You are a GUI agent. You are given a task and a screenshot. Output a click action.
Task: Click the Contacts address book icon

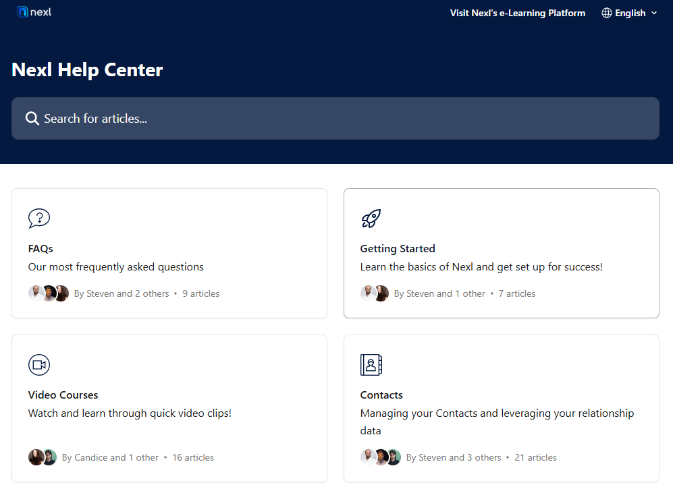(371, 365)
